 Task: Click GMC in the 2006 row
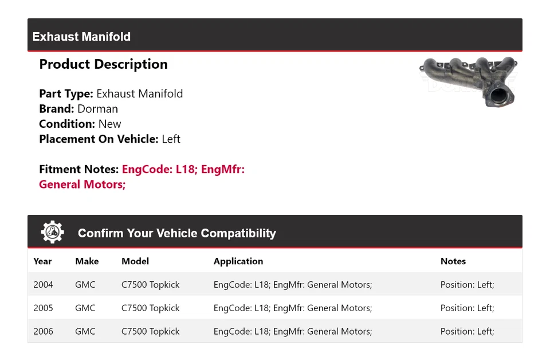(85, 331)
